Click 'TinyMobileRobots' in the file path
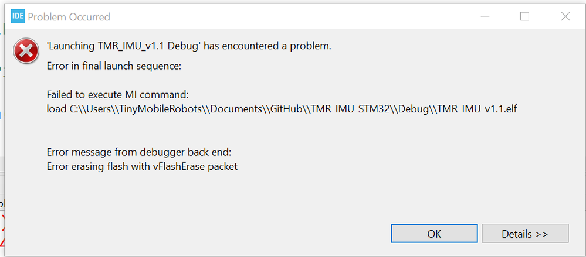The image size is (586, 257). tap(151, 109)
